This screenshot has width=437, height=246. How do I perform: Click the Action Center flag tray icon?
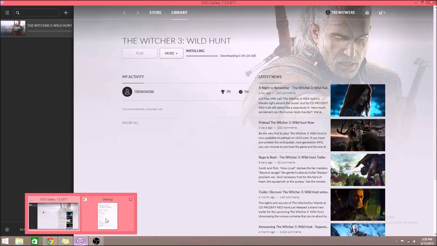403,242
